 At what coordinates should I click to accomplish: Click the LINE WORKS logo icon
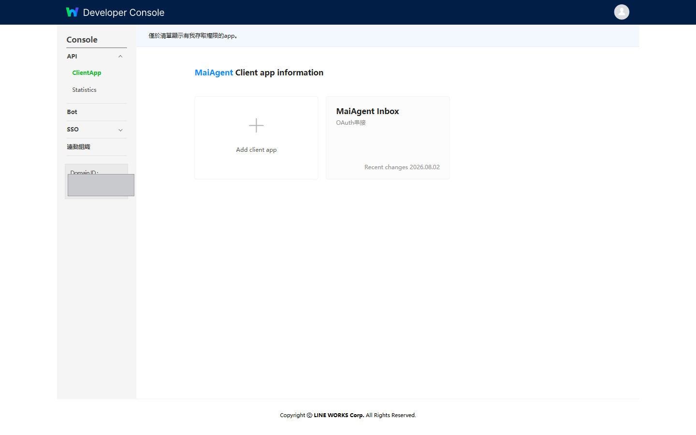72,12
